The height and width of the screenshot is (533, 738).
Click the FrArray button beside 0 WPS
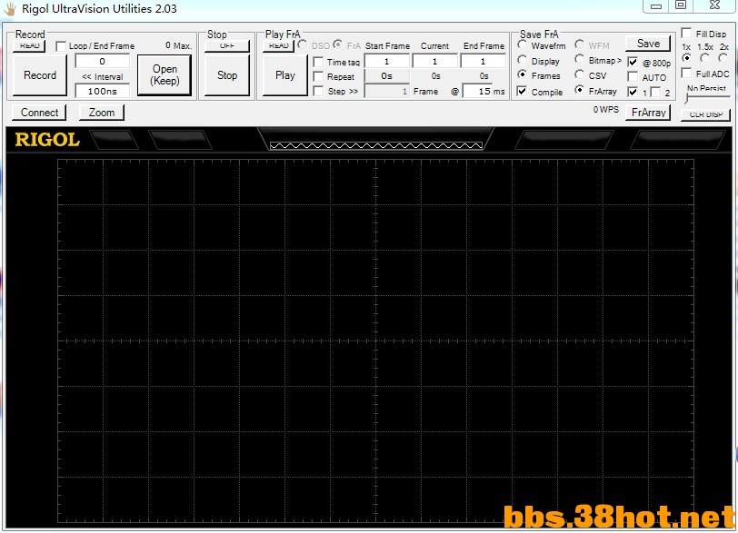tap(648, 113)
